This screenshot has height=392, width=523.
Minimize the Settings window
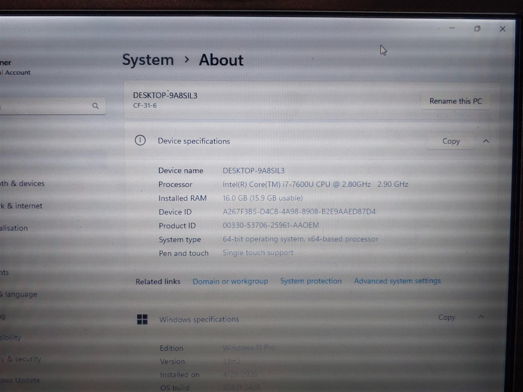[452, 28]
